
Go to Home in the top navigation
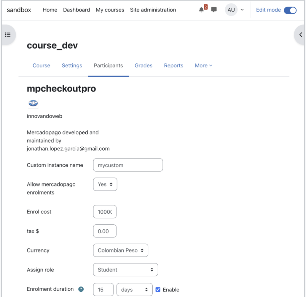click(x=50, y=10)
